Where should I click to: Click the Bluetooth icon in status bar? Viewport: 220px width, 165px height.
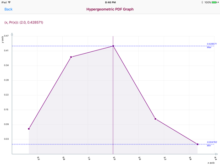(x=202, y=2)
